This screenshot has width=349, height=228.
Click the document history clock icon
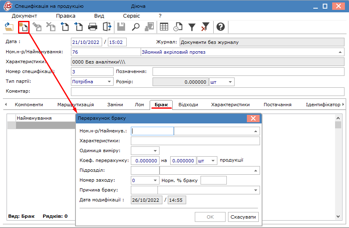(x=178, y=27)
